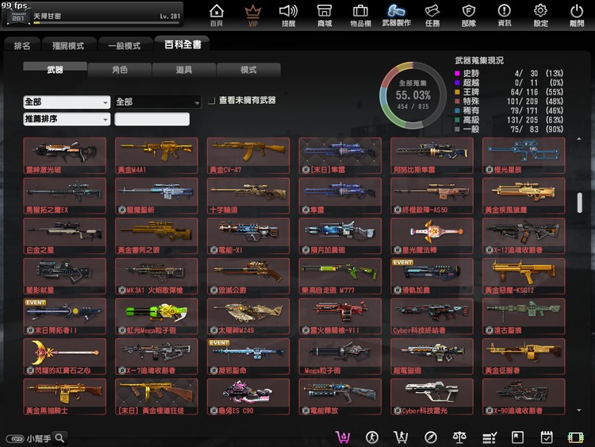Click the magnifier next to 小幫手
Screen dimensions: 595x447
coord(59,438)
